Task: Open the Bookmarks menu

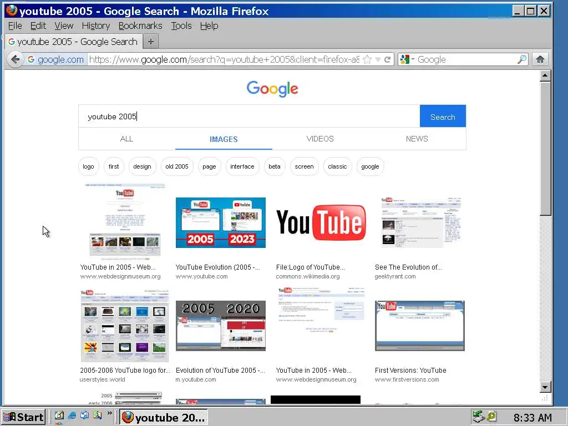Action: coord(140,26)
